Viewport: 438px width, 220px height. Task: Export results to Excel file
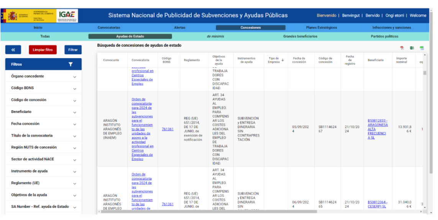pyautogui.click(x=412, y=48)
